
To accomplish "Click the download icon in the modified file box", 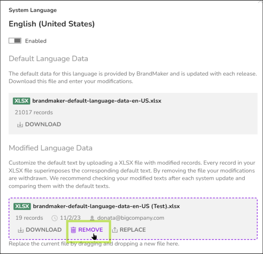I will click(x=20, y=230).
